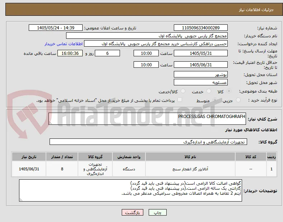Select the کالا radio button

(229, 91)
